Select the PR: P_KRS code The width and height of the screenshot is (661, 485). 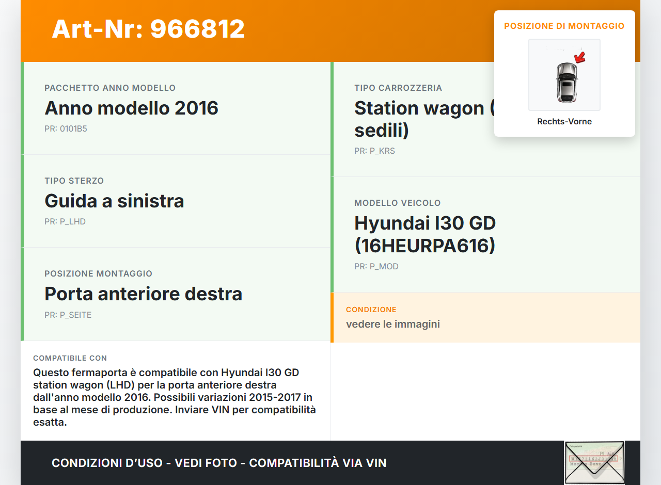click(374, 151)
